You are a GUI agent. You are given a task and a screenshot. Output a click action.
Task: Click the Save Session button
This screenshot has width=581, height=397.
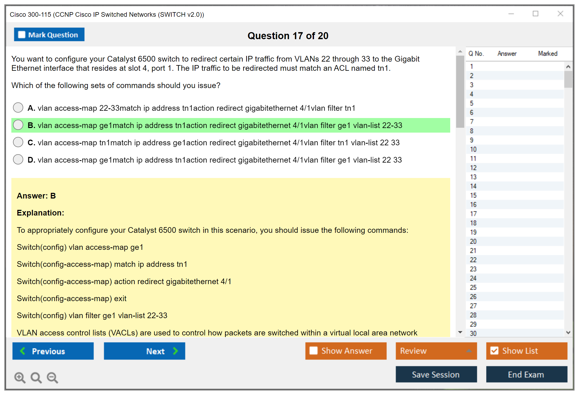(436, 374)
